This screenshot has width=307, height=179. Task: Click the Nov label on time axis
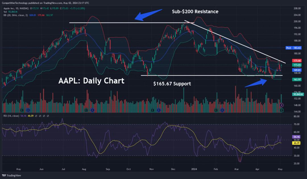(152, 169)
